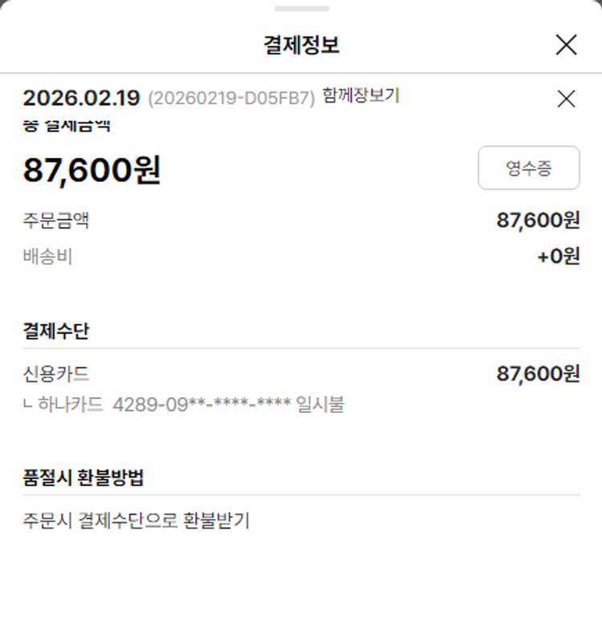602x617 pixels.
Task: Click the 품절시 환불방법 section heading
Action: pyautogui.click(x=83, y=478)
